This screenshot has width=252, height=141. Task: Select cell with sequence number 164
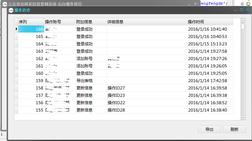pos(31,44)
